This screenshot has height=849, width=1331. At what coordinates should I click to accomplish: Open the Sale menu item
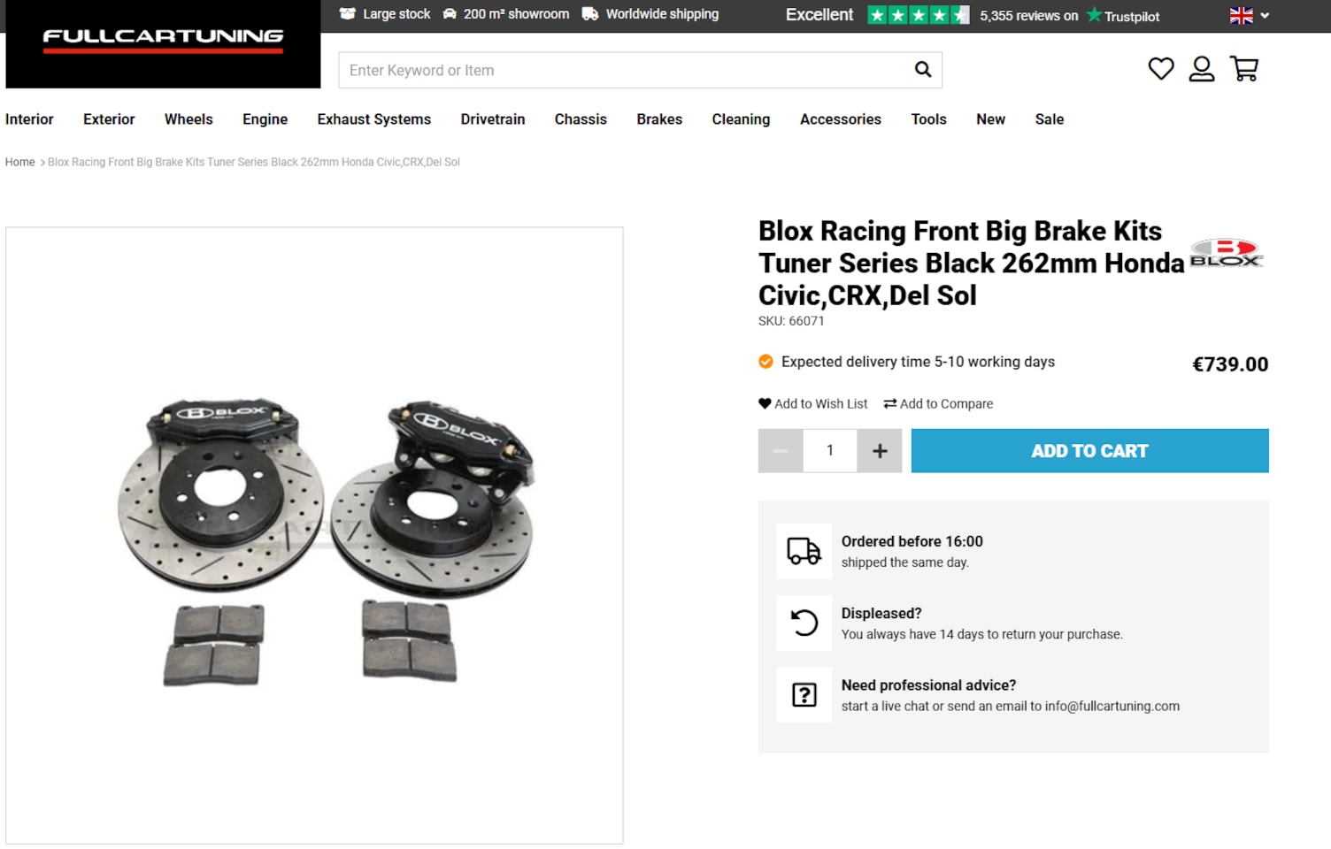[1050, 119]
